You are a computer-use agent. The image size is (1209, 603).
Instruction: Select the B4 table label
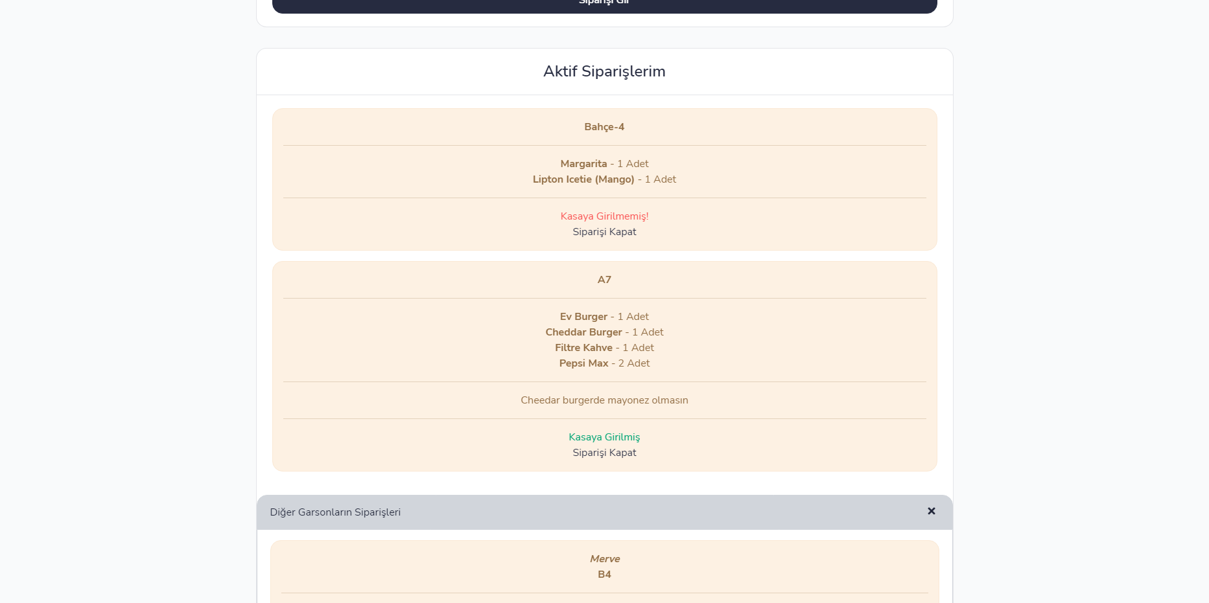[604, 575]
